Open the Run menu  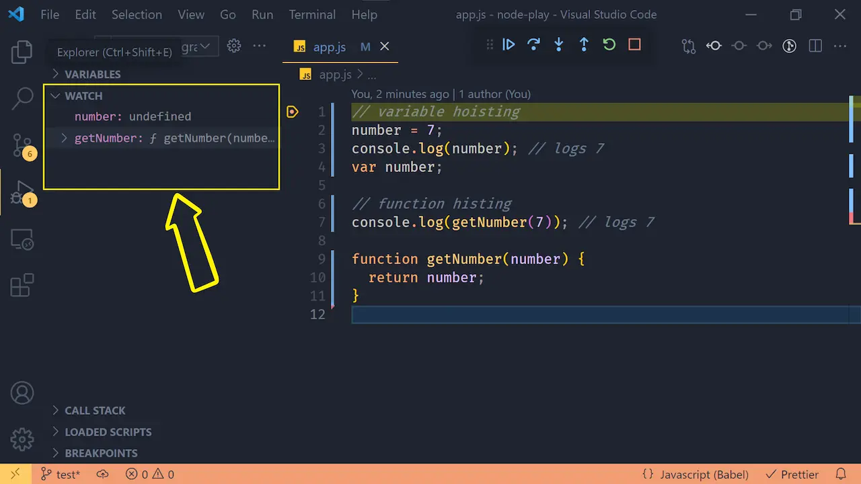tap(262, 14)
